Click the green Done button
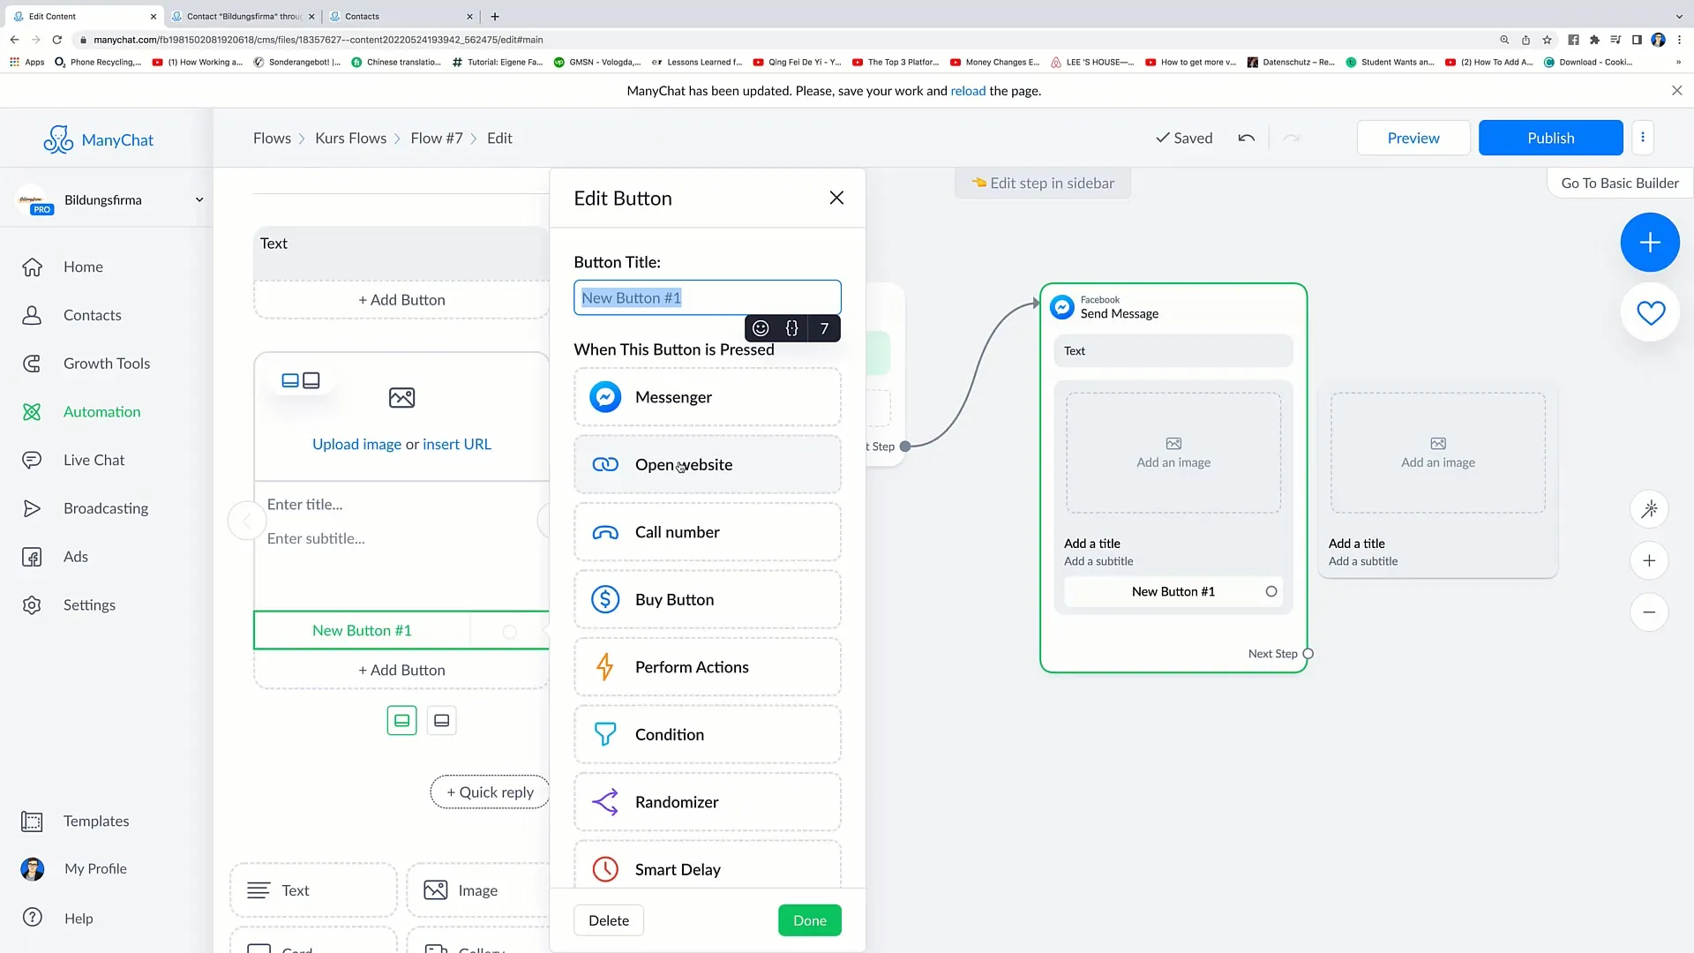The height and width of the screenshot is (953, 1694). coord(809,920)
